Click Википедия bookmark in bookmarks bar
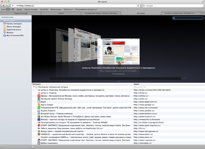This screenshot has width=205, height=149. [56, 10]
